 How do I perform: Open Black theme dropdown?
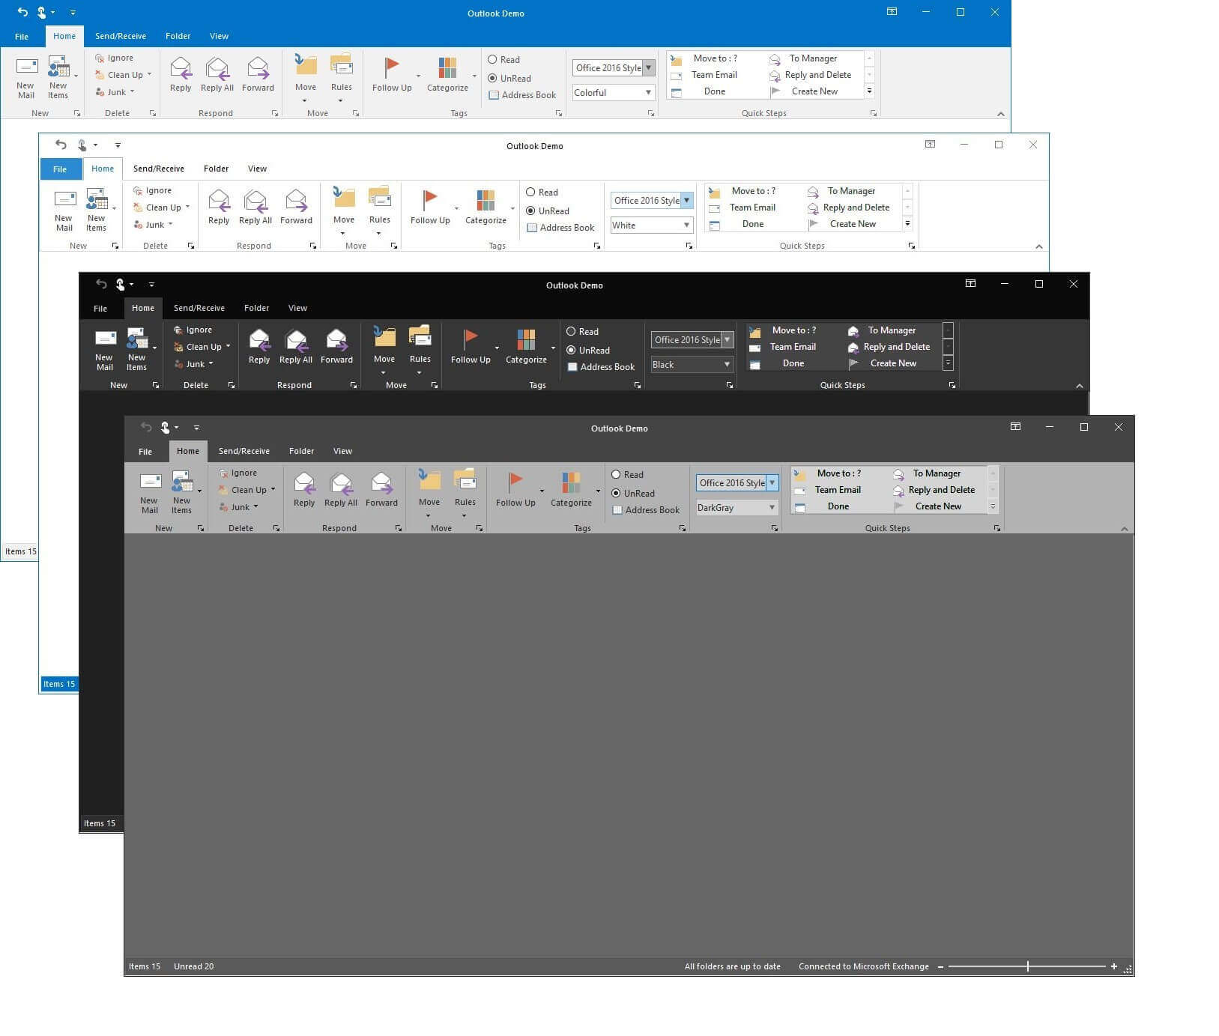point(727,365)
